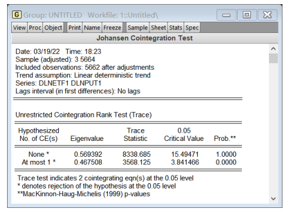
Task: Click the Name toolbar button
Action: (92, 28)
